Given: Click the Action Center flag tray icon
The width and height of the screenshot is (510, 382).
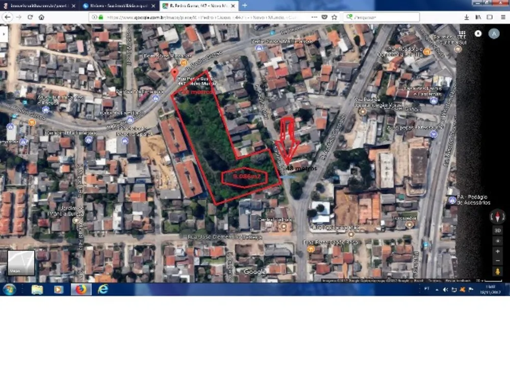Looking at the screenshot, I should click(471, 290).
